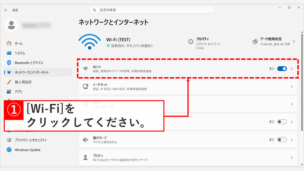Image resolution: width=304 pixels, height=171 pixels.
Task: Open data usage chevron arrow
Action: (x=294, y=42)
